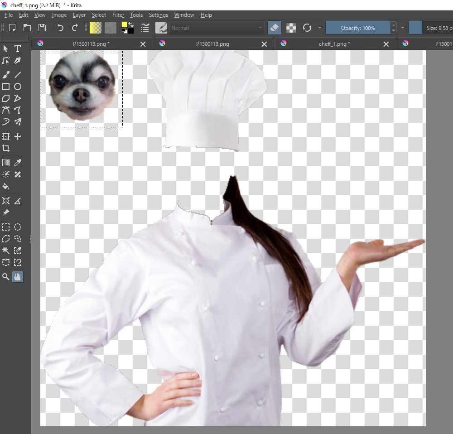Open the fill patterns swatch
The height and width of the screenshot is (434, 453).
tap(111, 28)
